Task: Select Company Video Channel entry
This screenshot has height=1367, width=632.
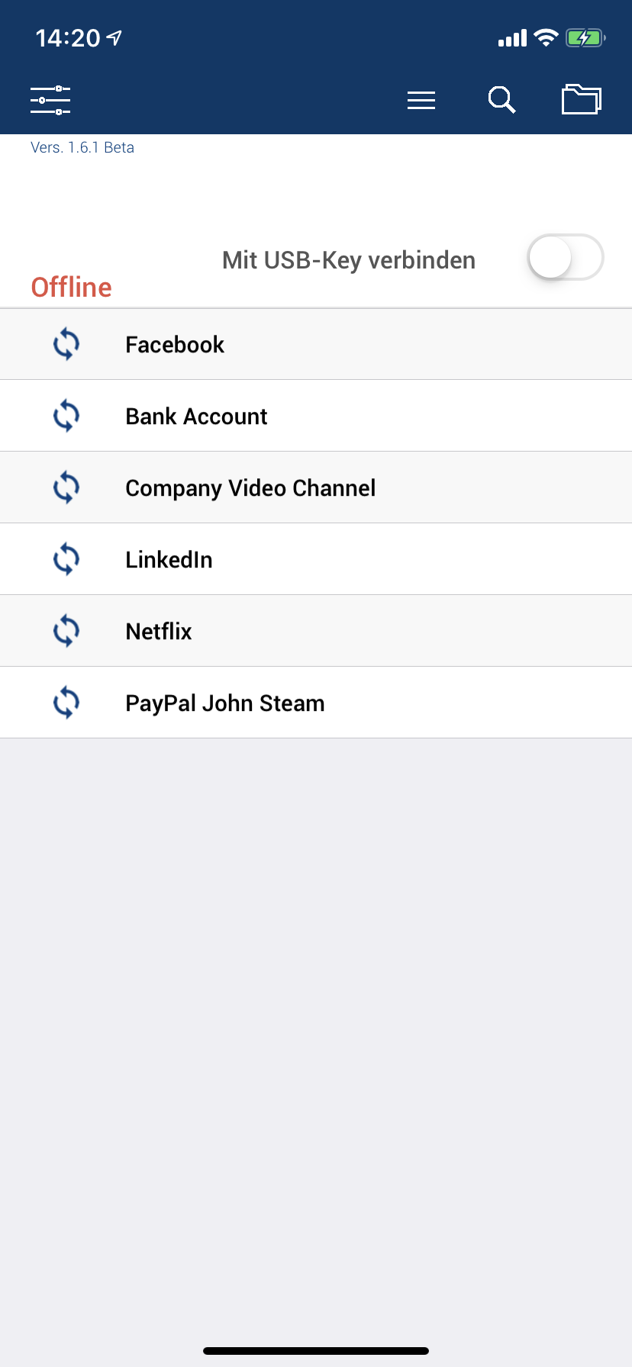Action: coord(250,488)
